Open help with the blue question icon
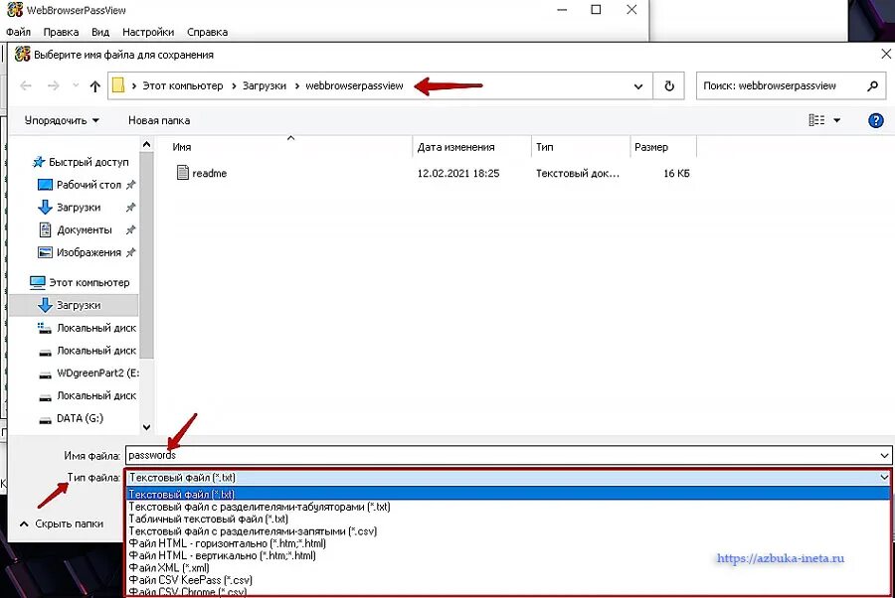The image size is (895, 598). point(875,120)
